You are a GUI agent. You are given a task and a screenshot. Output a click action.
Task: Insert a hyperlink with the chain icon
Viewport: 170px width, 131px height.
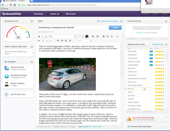click(39, 40)
